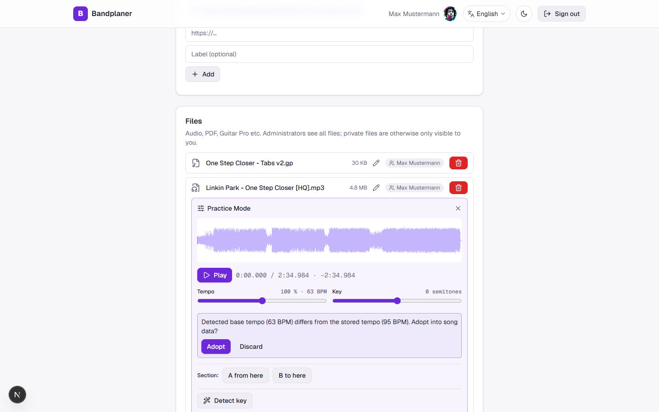Open the English language dropdown

pyautogui.click(x=486, y=14)
